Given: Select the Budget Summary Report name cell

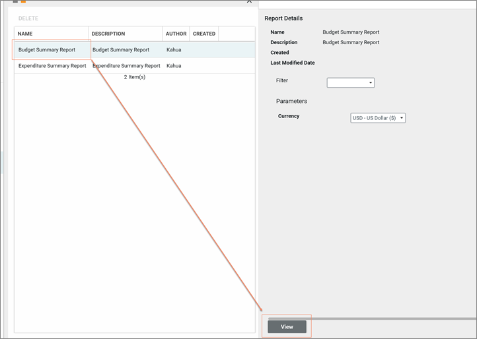Looking at the screenshot, I should 47,50.
